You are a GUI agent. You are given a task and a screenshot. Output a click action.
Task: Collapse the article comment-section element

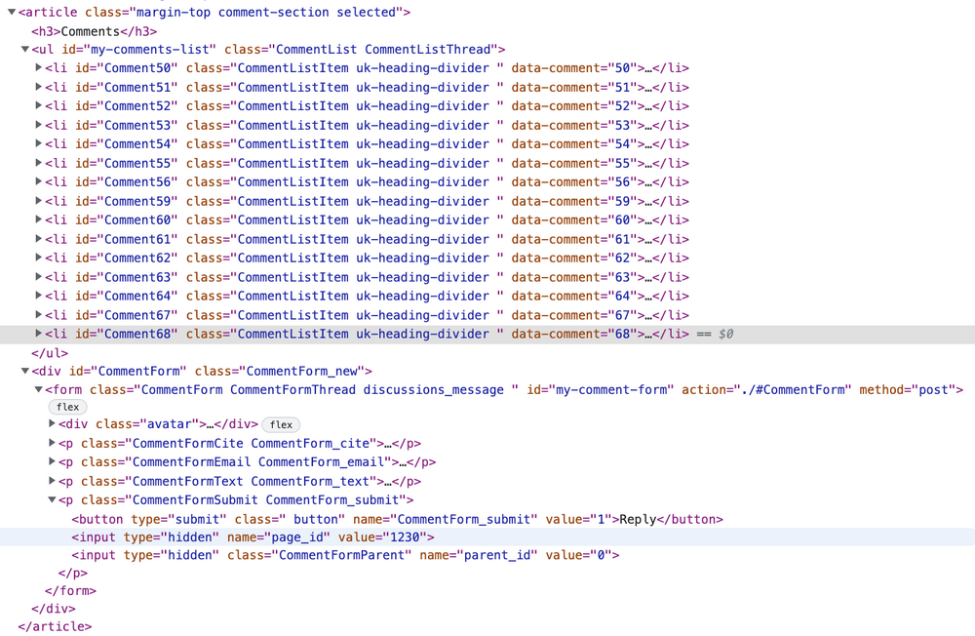point(12,13)
